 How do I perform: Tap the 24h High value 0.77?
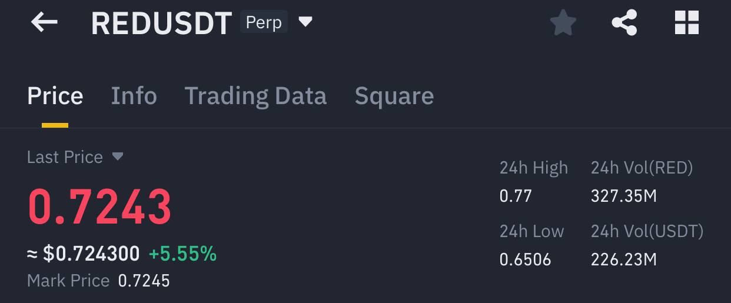(516, 196)
